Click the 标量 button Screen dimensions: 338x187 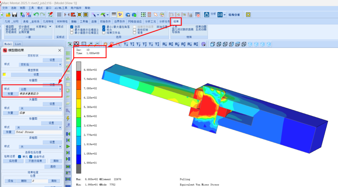(x=10, y=93)
